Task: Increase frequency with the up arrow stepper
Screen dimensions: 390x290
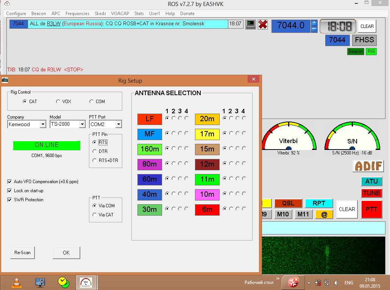Action: click(x=314, y=23)
